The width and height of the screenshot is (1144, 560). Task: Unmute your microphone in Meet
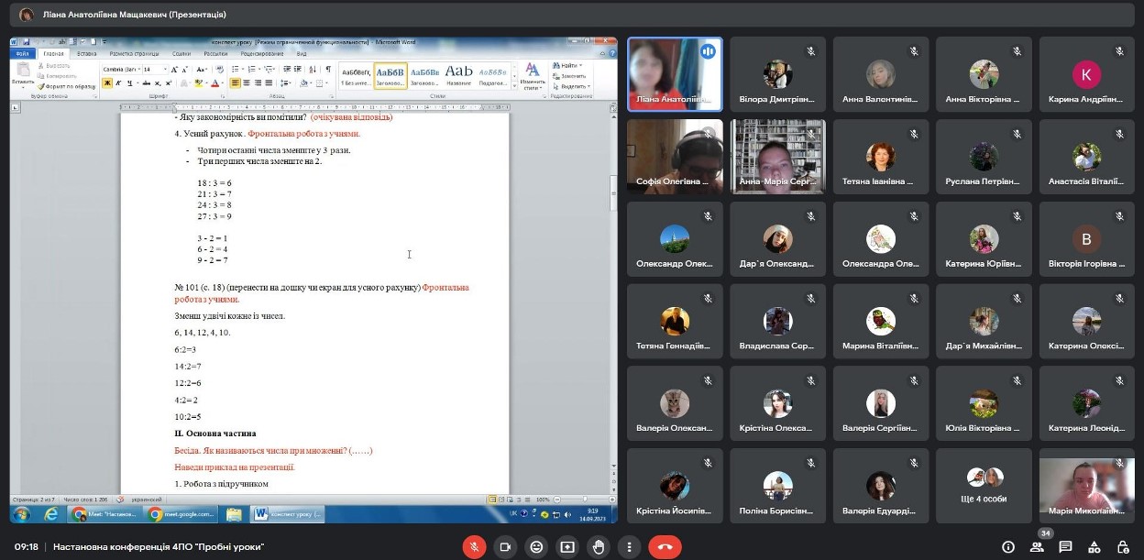click(474, 547)
